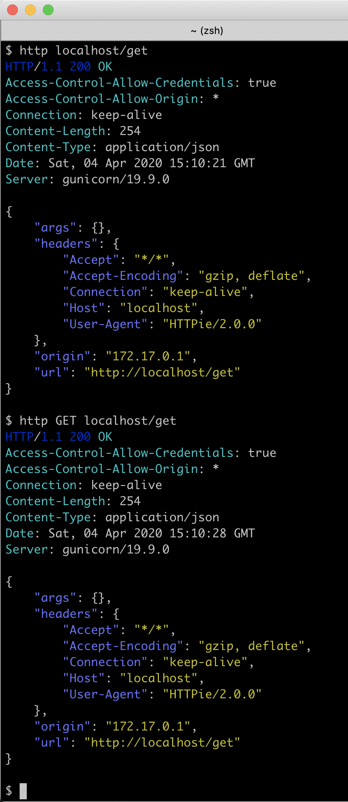The width and height of the screenshot is (348, 802).
Task: Click the Date header showing 15:10:28 GMT
Action: coord(130,533)
